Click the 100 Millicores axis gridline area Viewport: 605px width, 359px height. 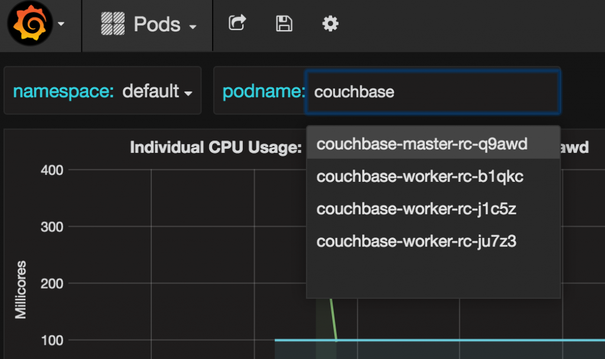[x=148, y=340]
